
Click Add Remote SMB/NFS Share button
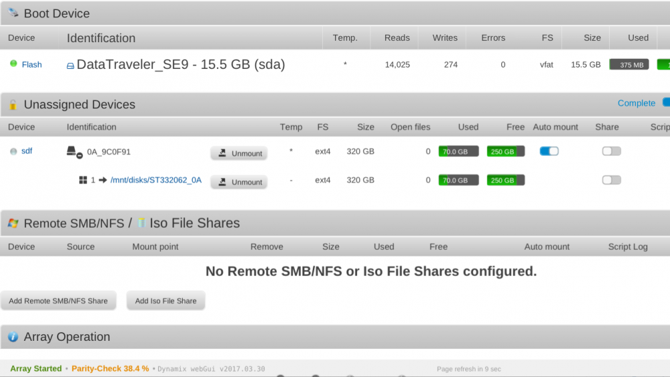58,301
